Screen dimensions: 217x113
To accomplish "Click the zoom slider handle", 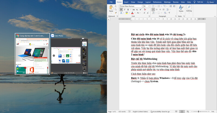I will coord(199,111).
